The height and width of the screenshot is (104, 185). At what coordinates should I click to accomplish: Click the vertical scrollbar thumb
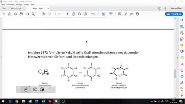click(x=175, y=74)
